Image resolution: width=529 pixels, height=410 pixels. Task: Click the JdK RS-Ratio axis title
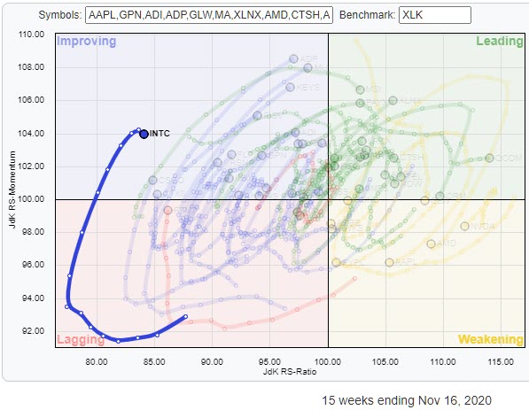[290, 372]
